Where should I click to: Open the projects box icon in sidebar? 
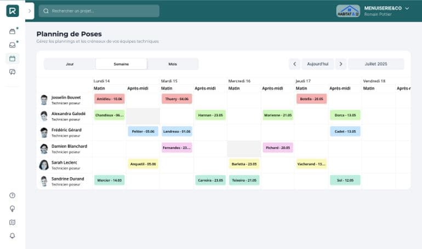click(x=12, y=31)
